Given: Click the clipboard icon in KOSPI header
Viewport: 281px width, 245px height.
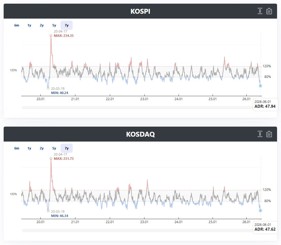Looking at the screenshot, I should [x=269, y=11].
